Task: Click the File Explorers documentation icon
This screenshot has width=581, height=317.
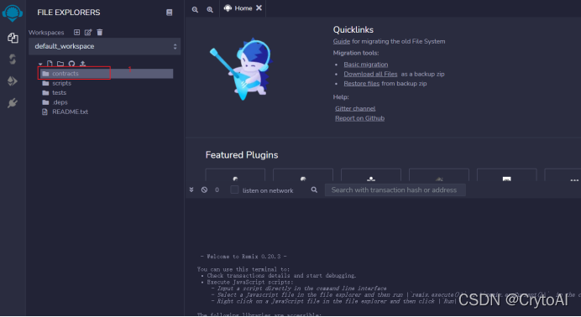Action: pos(169,13)
